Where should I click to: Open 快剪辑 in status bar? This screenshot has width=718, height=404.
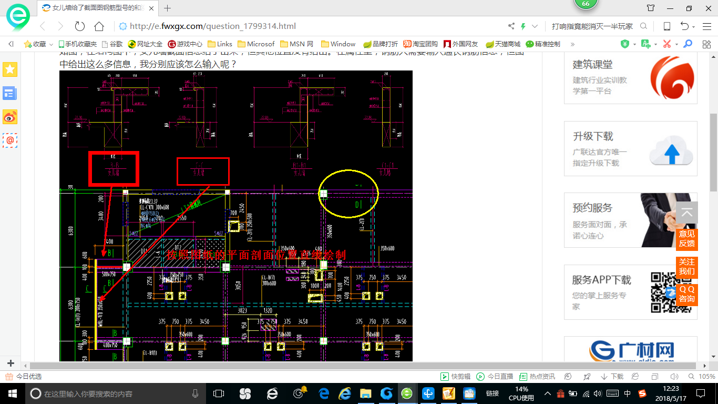tap(455, 377)
